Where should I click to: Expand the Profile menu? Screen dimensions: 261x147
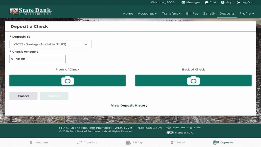point(246,13)
